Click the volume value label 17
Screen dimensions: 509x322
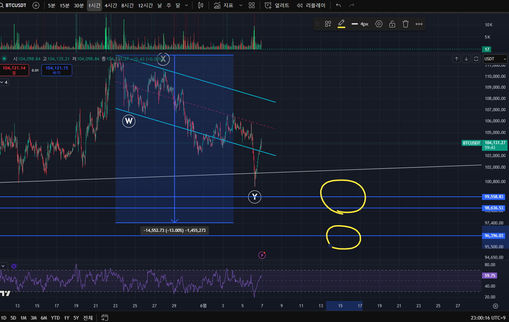click(x=487, y=49)
